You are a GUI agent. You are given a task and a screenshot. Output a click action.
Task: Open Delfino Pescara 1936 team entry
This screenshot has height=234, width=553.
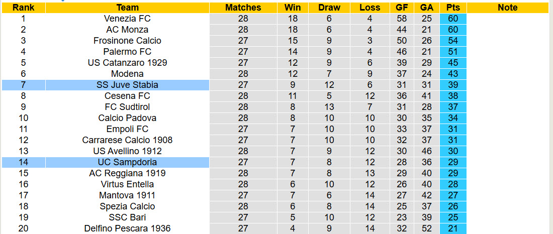tap(127, 228)
